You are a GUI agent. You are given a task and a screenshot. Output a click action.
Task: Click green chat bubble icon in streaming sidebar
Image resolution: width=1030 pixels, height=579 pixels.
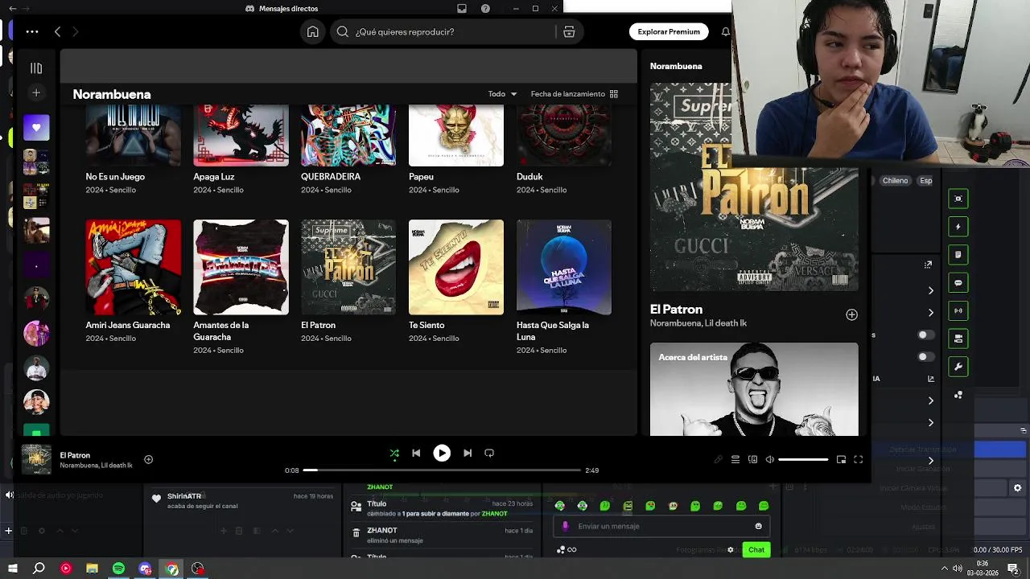958,283
